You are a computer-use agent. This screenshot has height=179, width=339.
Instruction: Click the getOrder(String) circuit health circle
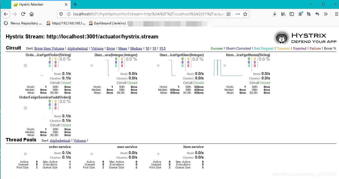[26, 65]
